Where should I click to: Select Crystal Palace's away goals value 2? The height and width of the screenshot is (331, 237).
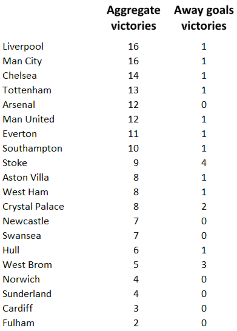(204, 207)
